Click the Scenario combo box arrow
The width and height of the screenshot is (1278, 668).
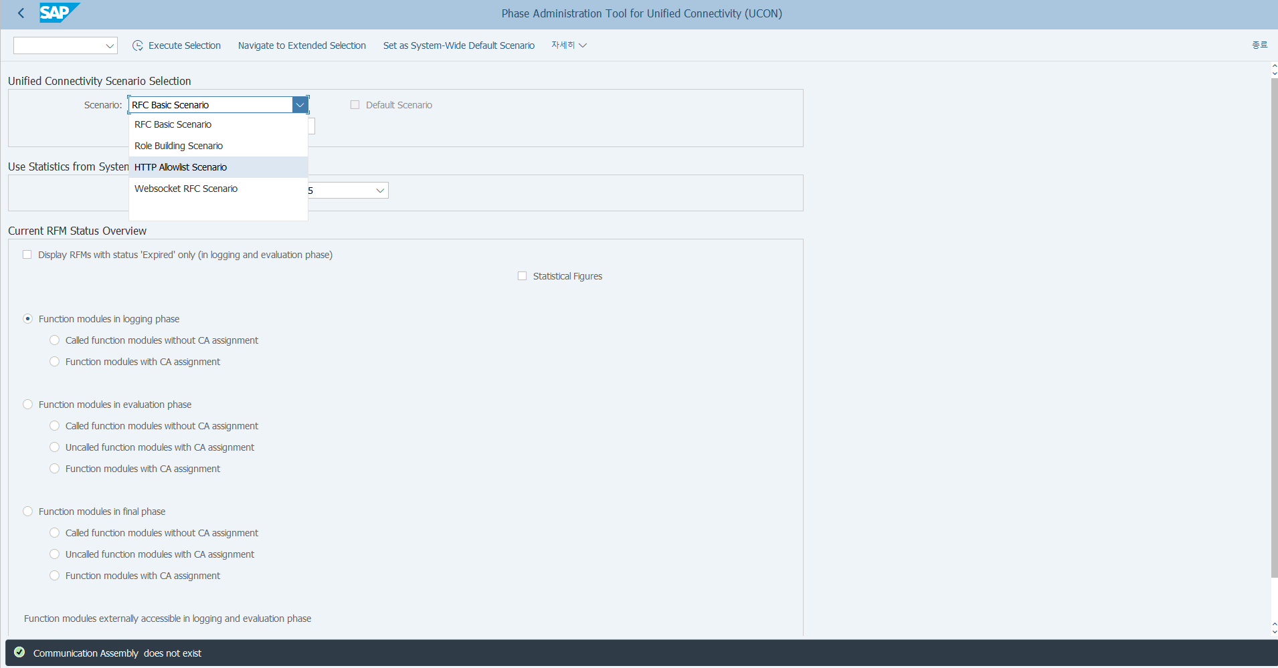[x=300, y=105]
